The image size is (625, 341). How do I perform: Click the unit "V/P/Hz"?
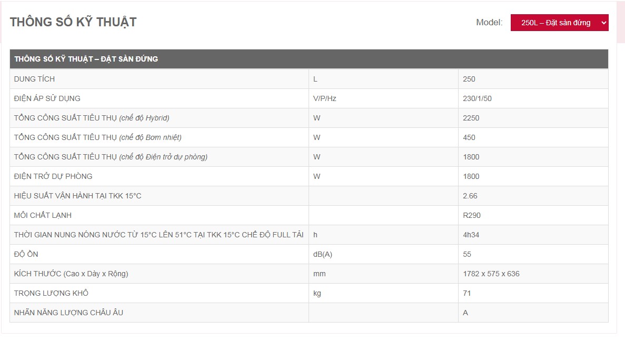[x=324, y=98]
